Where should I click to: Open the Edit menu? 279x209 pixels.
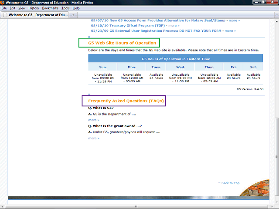click(x=12, y=8)
